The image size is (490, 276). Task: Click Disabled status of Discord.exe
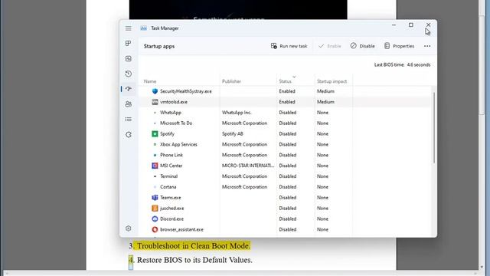point(288,219)
